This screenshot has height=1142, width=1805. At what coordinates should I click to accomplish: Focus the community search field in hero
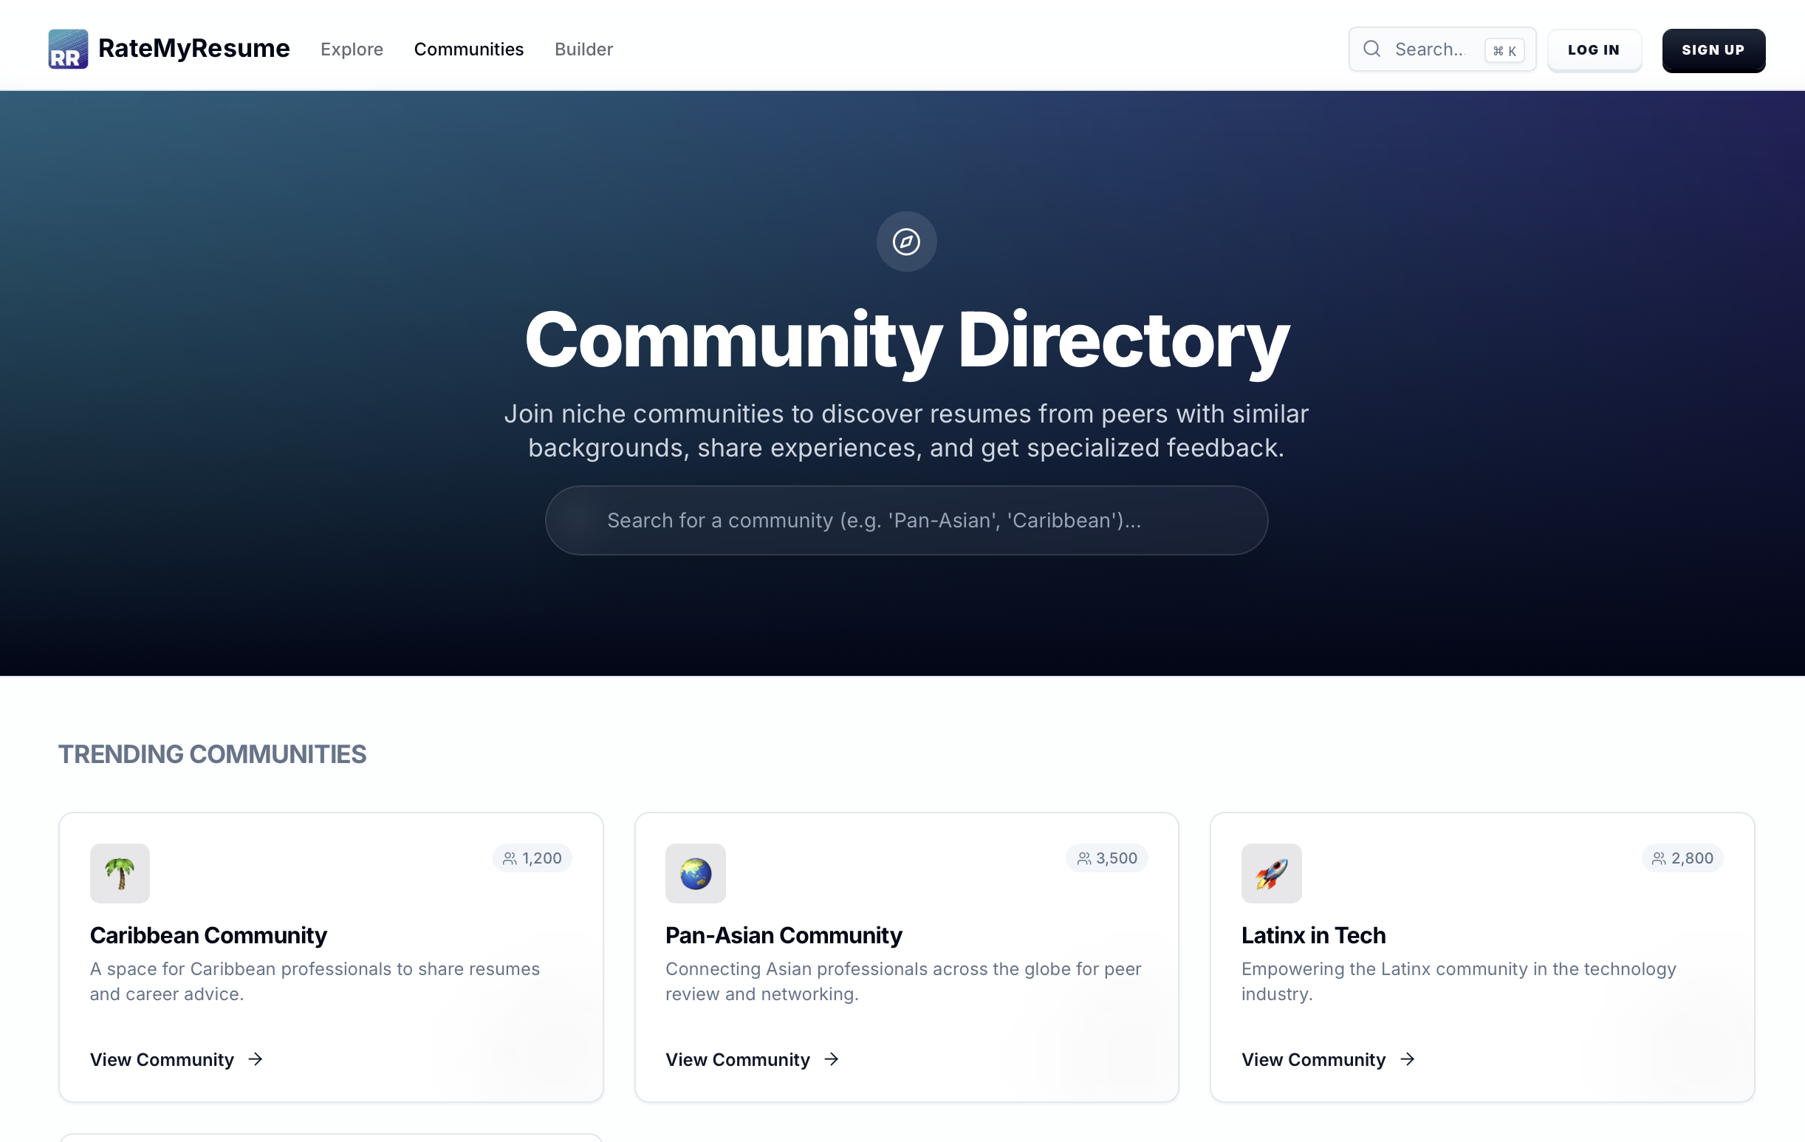pyautogui.click(x=905, y=520)
